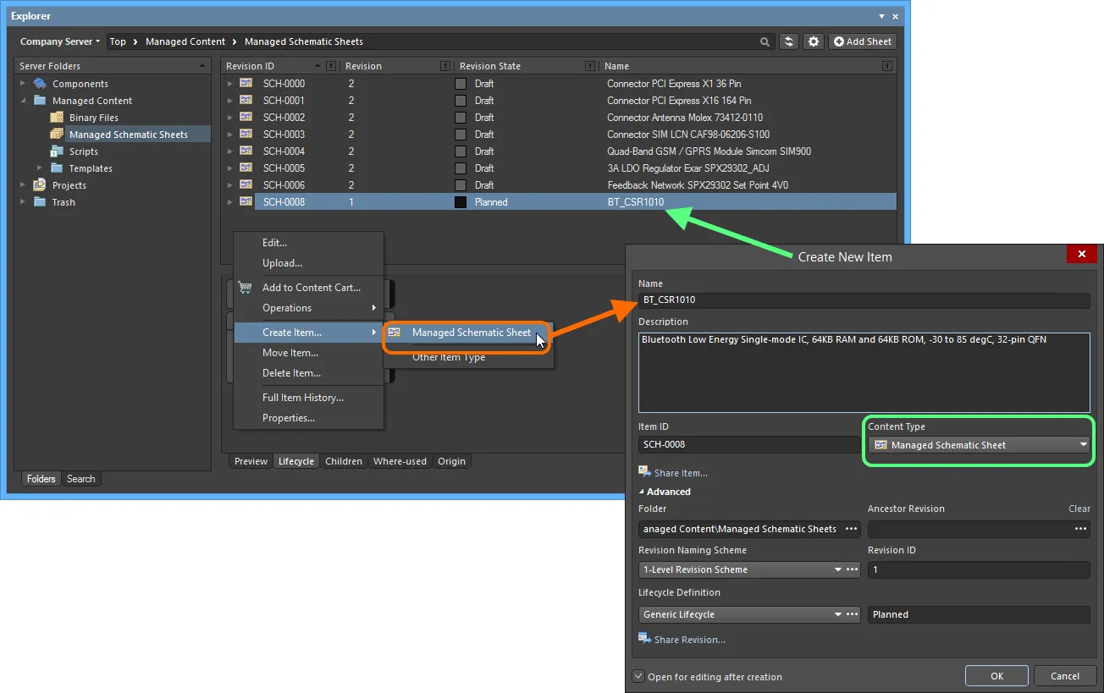The image size is (1104, 693).
Task: Click Managed Content breadcrumb in path bar
Action: [185, 41]
